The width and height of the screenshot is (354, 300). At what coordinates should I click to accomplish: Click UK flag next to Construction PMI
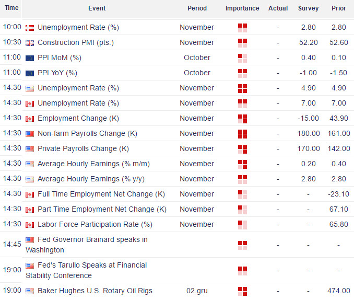[x=30, y=42]
